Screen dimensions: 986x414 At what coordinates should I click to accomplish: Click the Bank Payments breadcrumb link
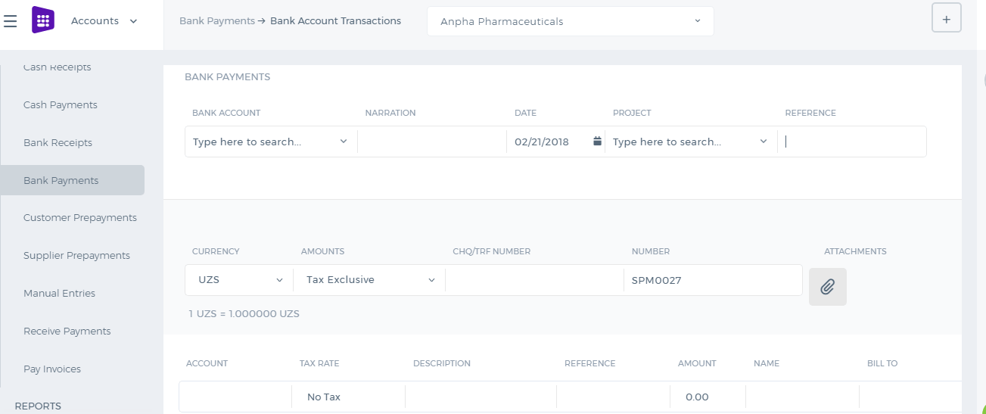coord(217,21)
